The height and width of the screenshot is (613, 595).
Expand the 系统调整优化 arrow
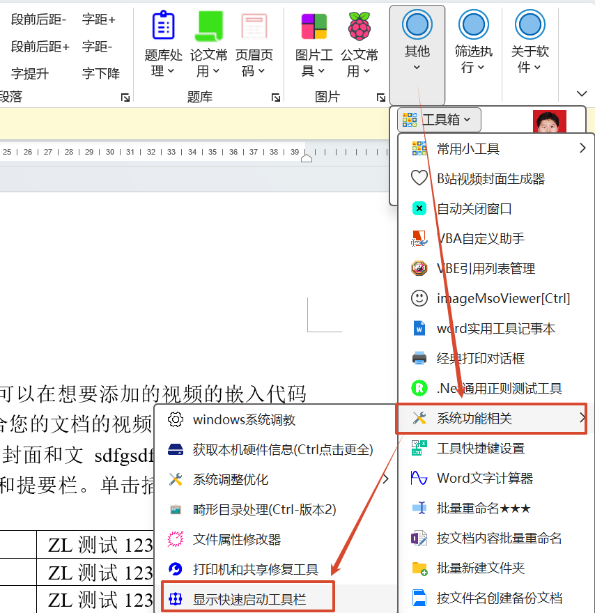point(385,479)
